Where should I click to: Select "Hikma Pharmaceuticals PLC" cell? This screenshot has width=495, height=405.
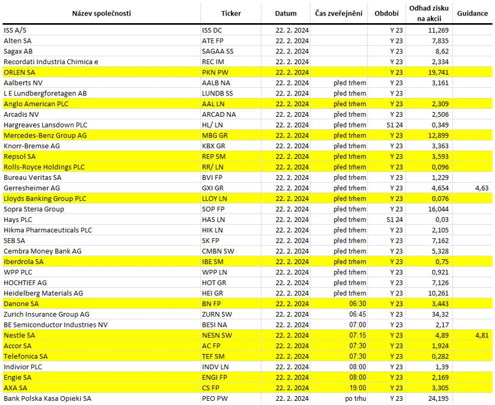pyautogui.click(x=48, y=230)
